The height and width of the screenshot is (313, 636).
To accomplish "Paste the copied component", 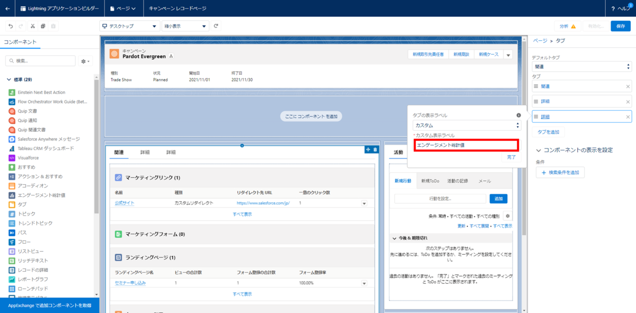I will click(53, 26).
